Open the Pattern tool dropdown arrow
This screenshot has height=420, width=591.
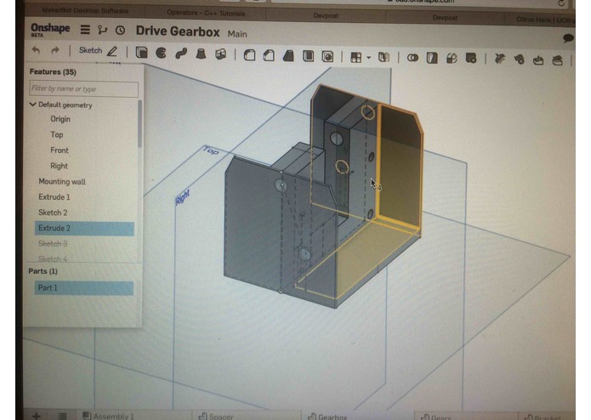point(368,58)
